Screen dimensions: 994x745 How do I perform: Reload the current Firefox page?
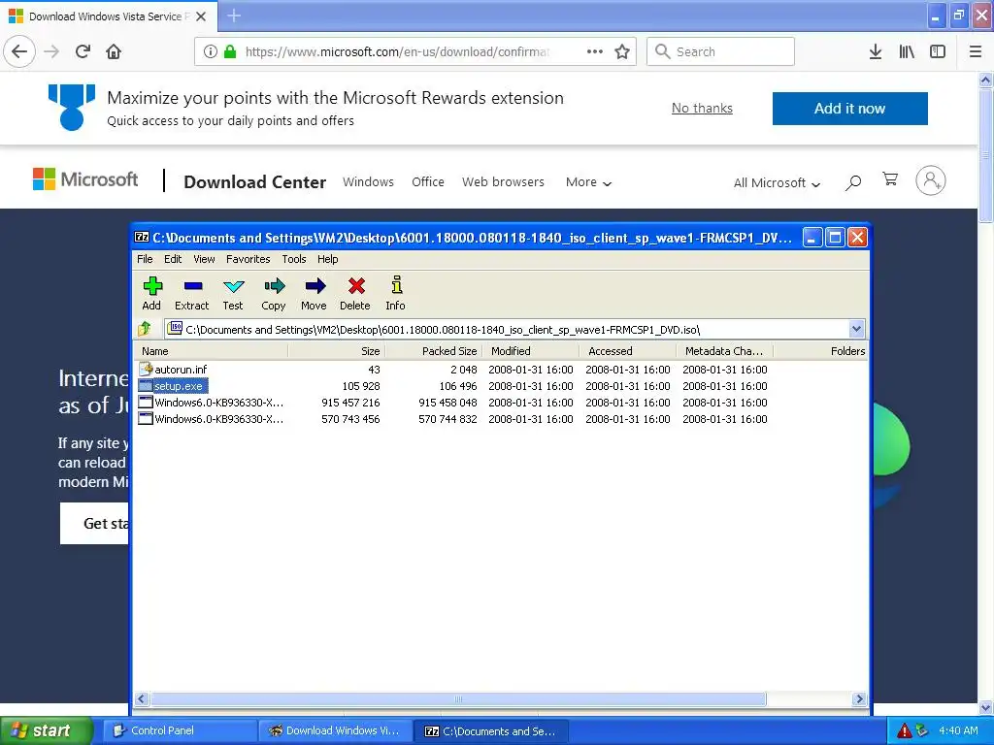[83, 51]
